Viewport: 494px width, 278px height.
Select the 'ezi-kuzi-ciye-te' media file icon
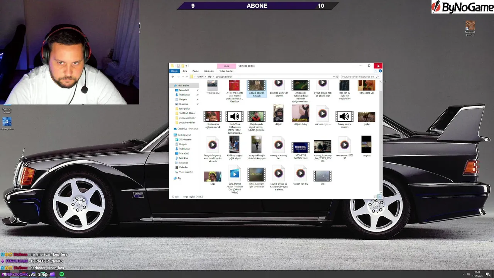coord(322,114)
